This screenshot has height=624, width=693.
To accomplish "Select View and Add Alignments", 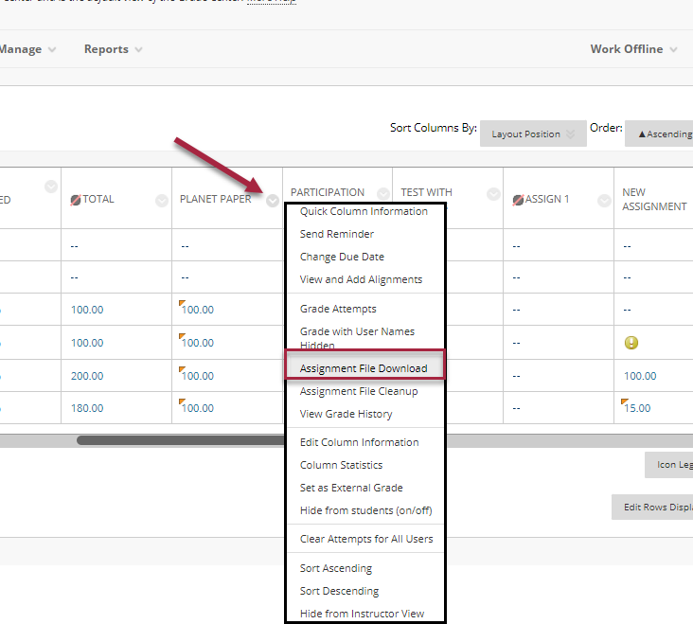I will coord(361,279).
